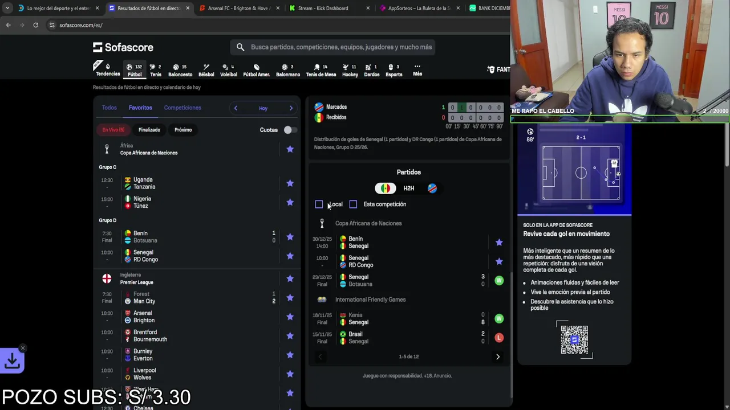Open the Voleibol sport category
730x410 pixels.
[x=228, y=70]
